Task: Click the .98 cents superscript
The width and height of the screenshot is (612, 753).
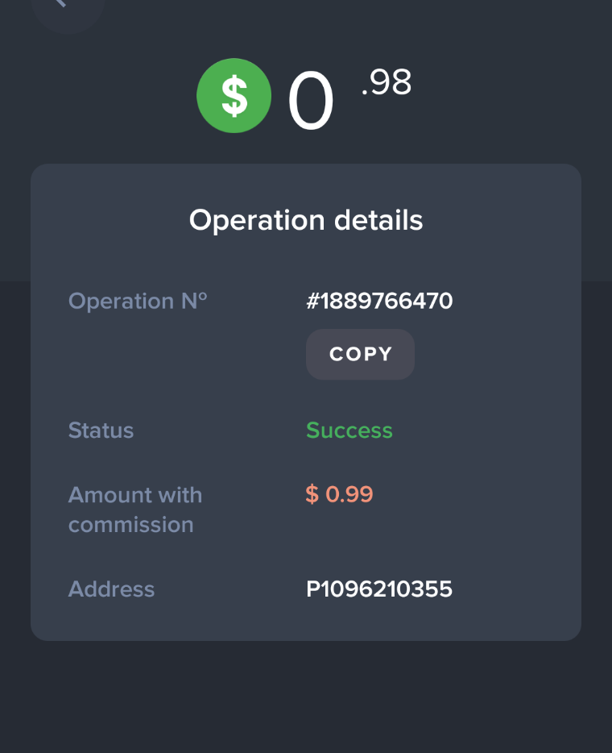Action: 387,83
